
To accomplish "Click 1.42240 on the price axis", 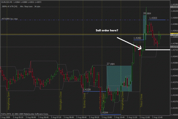I will tap(175, 95).
